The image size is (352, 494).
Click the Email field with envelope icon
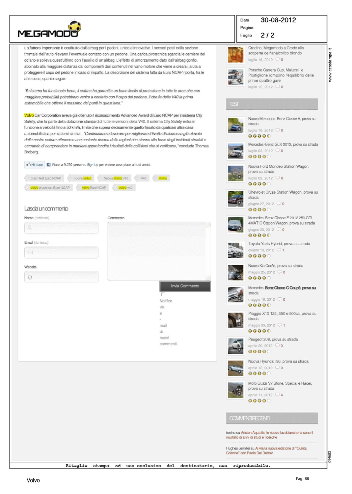[61, 253]
